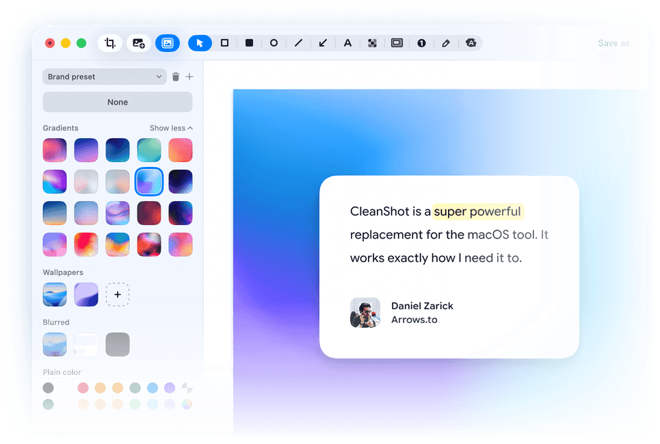
Task: Select the pixelate blur tool
Action: click(372, 43)
